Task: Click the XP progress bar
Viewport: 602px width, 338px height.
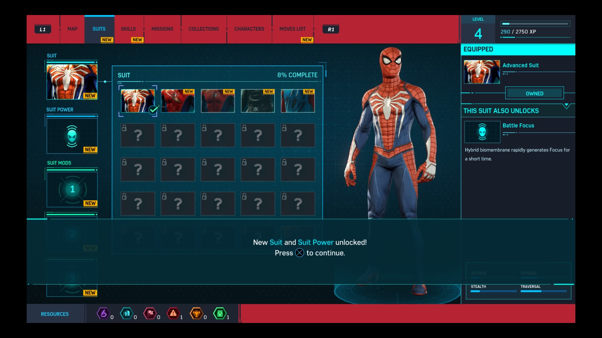Action: coord(536,24)
